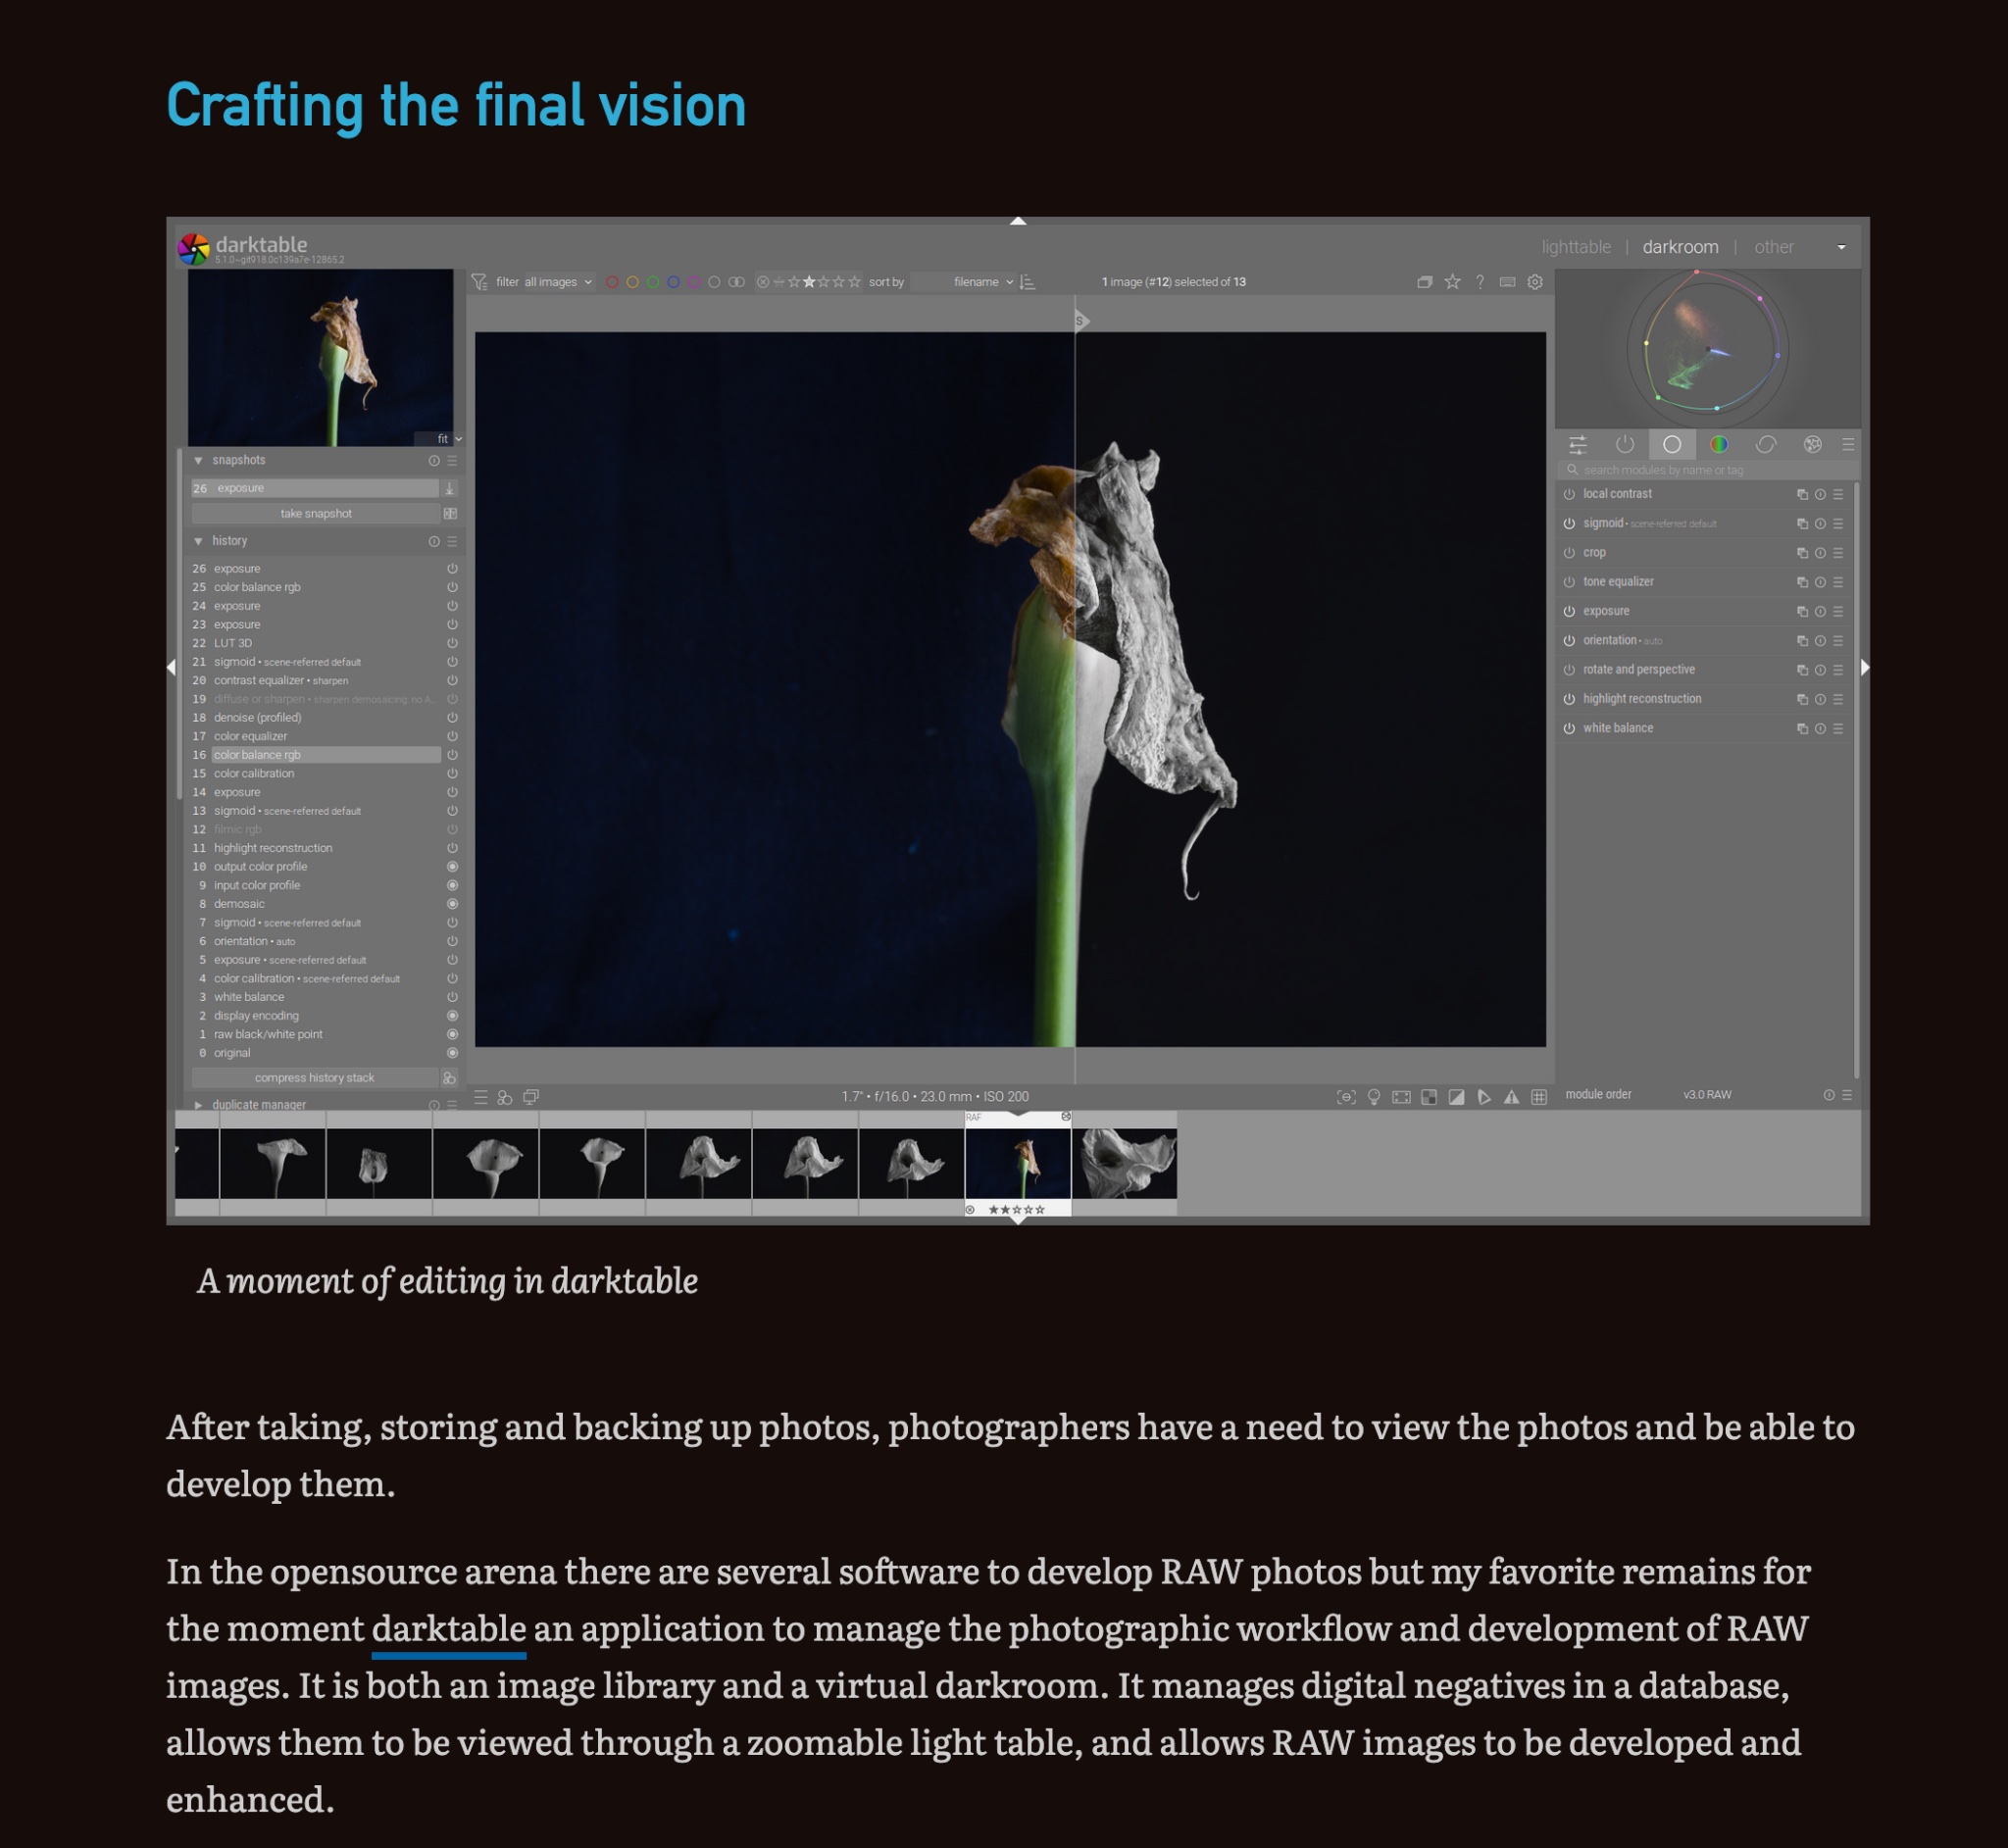Show the quick access sliders panel
This screenshot has width=2008, height=1848.
coord(1577,445)
